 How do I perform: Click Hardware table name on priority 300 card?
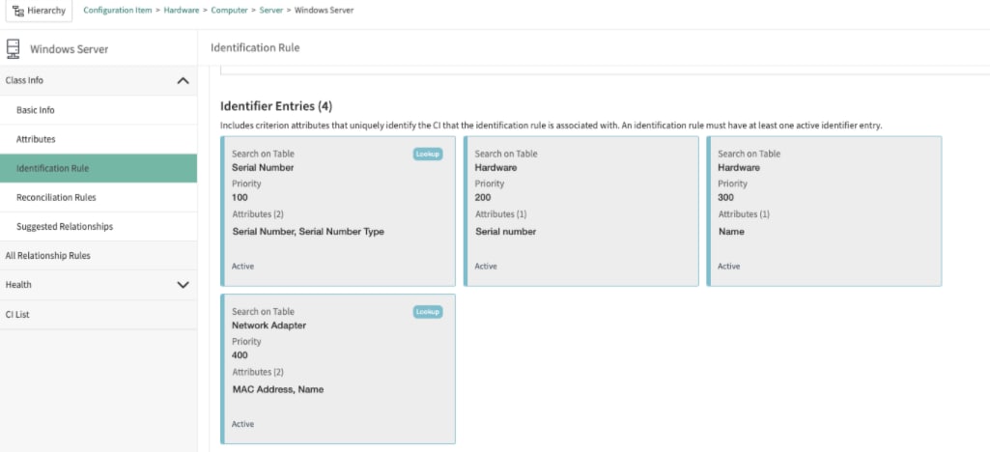[739, 168]
